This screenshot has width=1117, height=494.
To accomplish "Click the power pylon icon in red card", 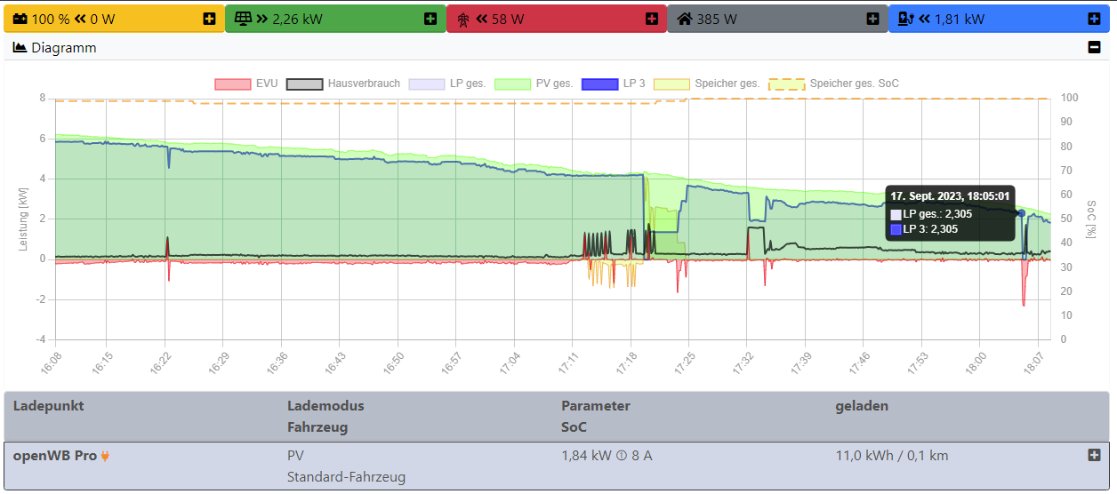I will click(x=462, y=19).
